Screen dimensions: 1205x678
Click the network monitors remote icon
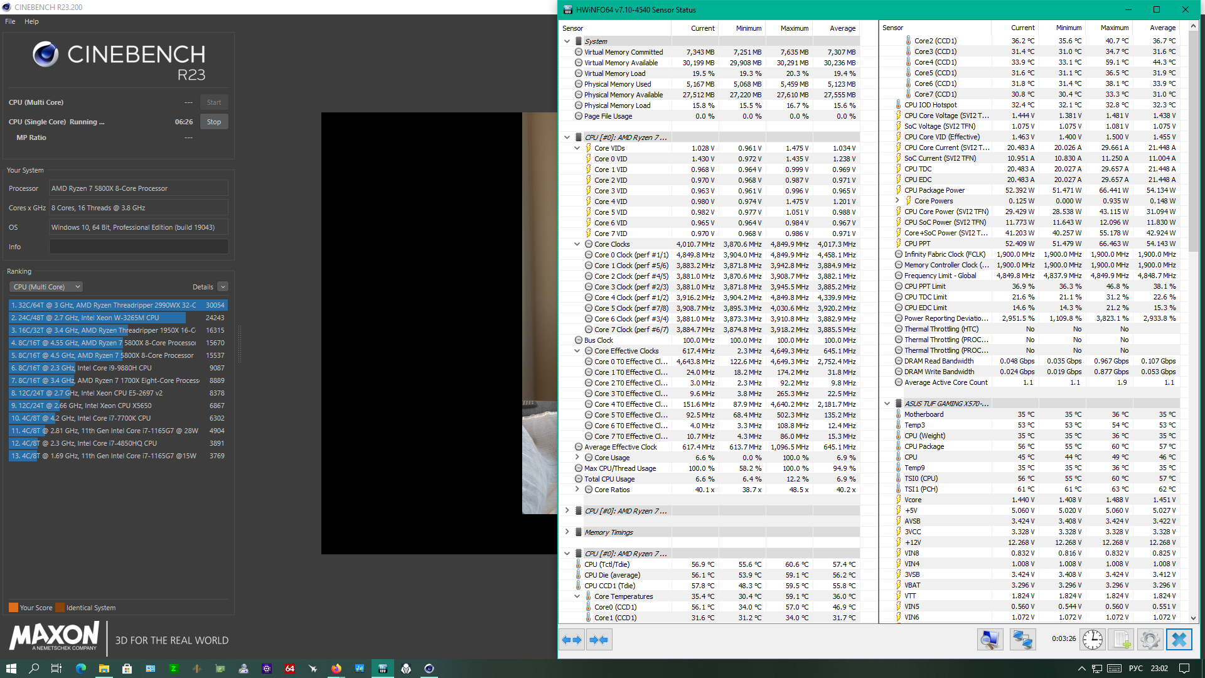coord(1022,640)
